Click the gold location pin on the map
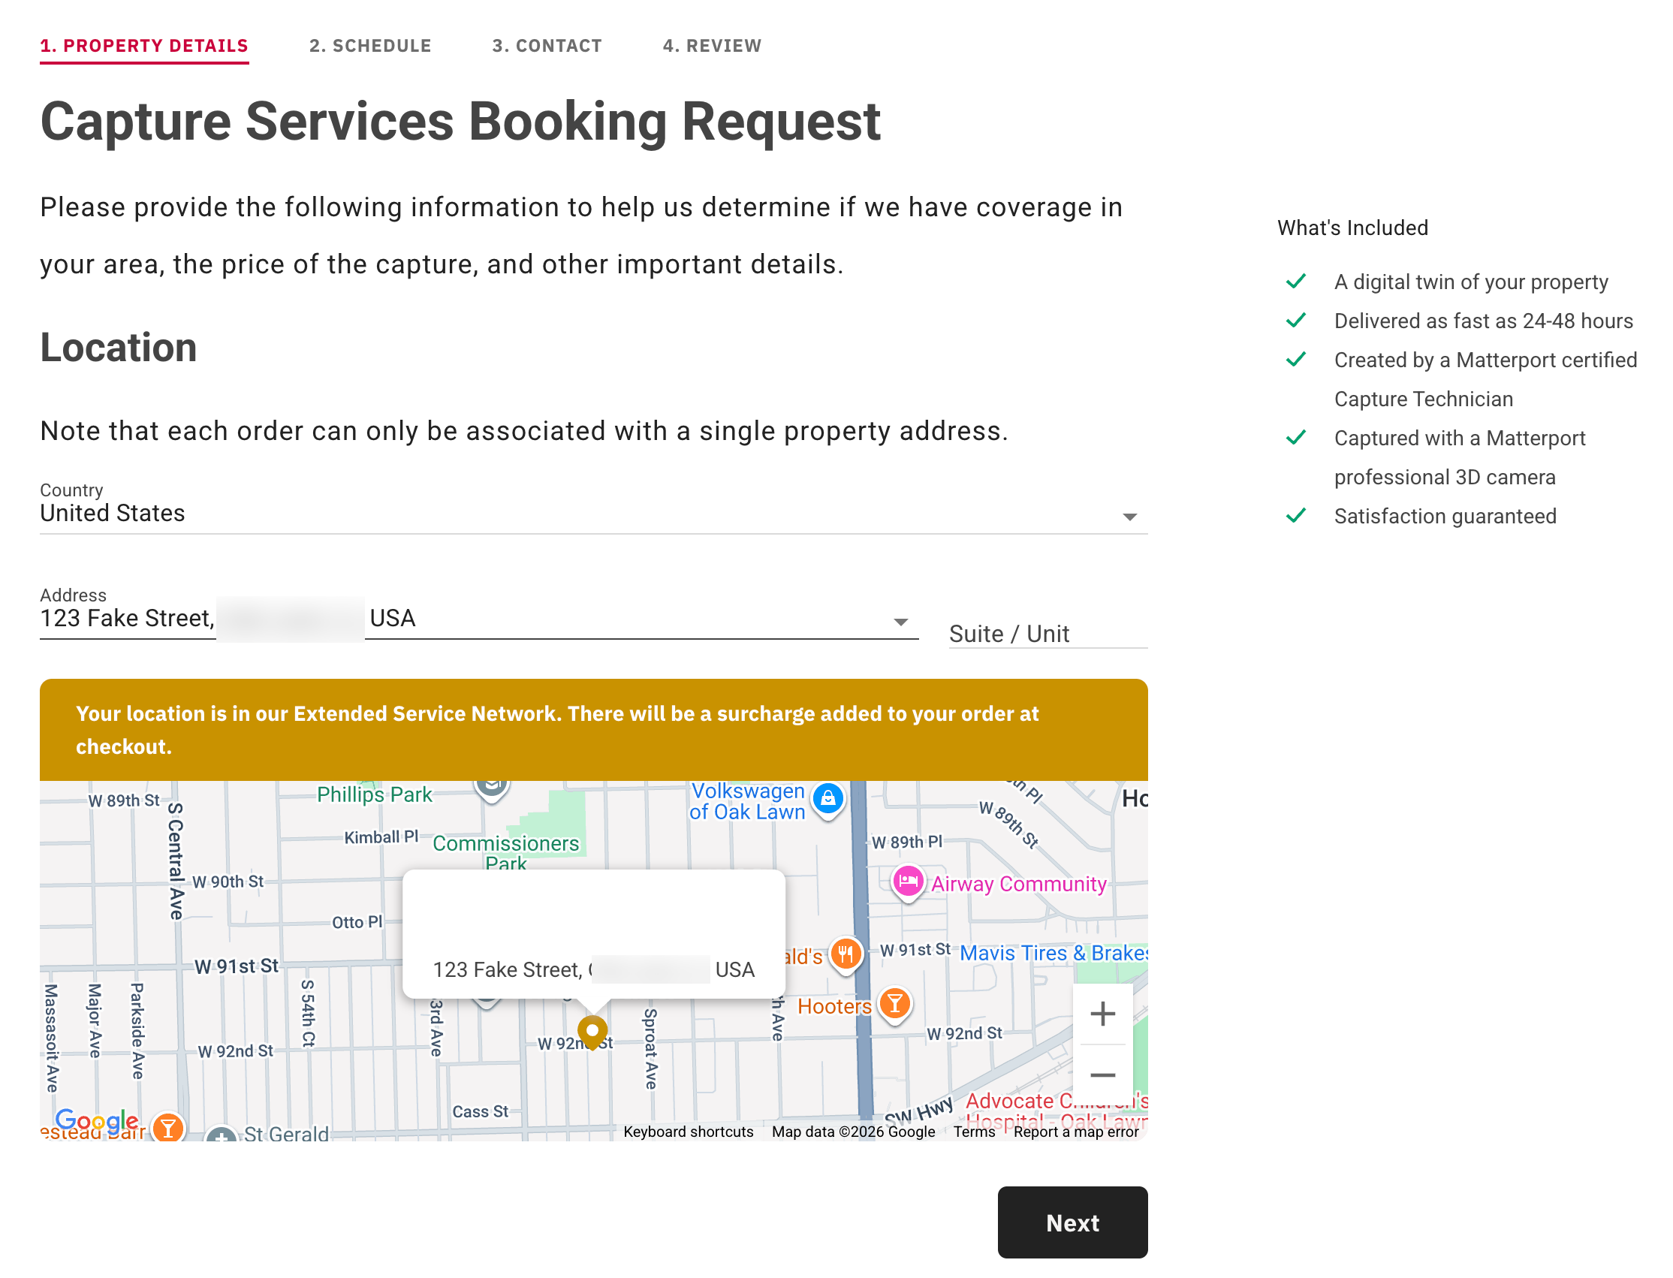 592,1032
